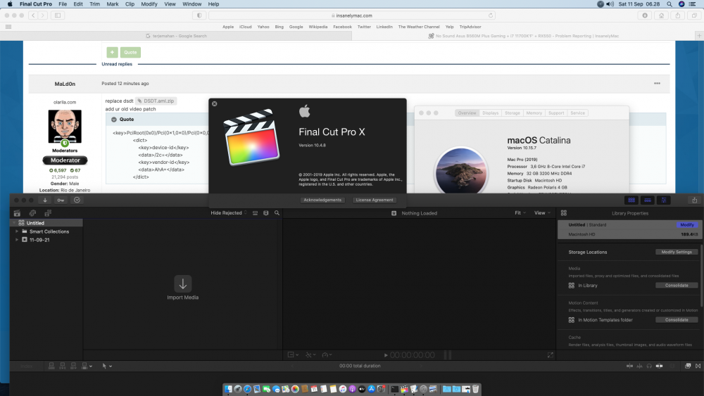Image resolution: width=704 pixels, height=396 pixels.
Task: Click the volume icon in menu bar
Action: [610, 4]
